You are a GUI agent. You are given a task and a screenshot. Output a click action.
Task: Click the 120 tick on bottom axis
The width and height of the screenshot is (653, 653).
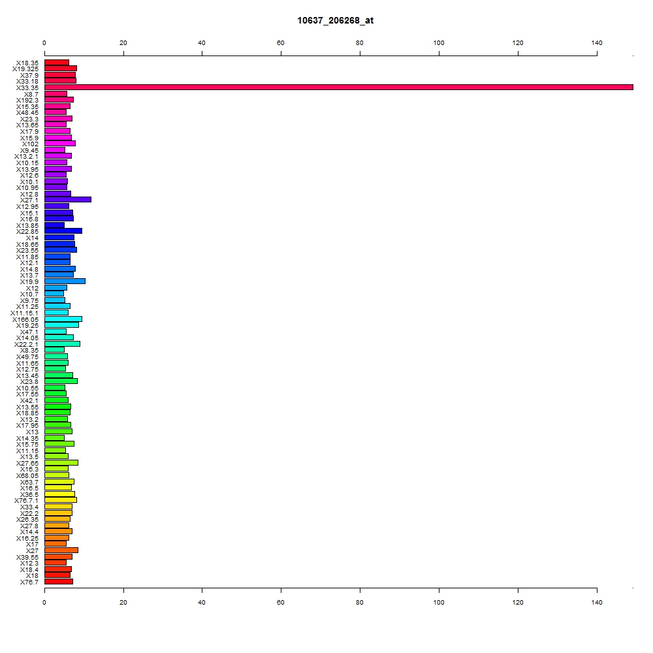pyautogui.click(x=518, y=603)
